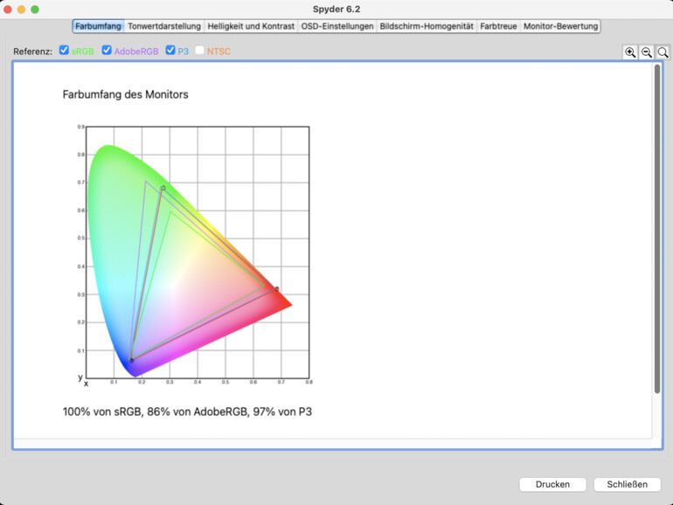This screenshot has height=505, width=673.
Task: Switch to the Monitor-Bewertung tab
Action: pos(560,26)
